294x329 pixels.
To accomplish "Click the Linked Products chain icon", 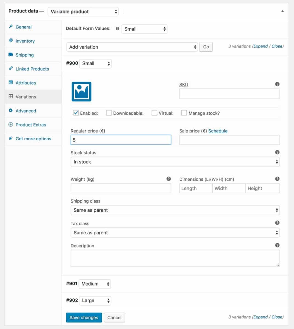I will (x=11, y=69).
